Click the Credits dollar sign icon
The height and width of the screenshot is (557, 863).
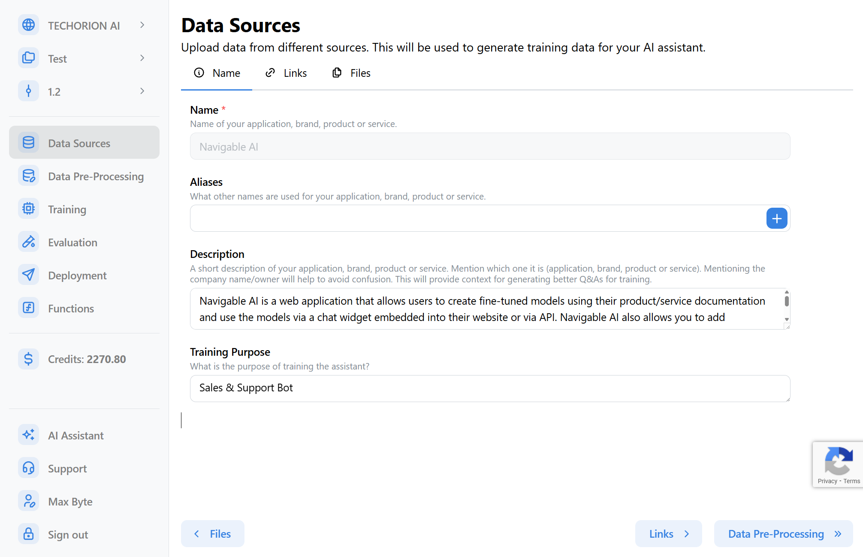coord(28,359)
